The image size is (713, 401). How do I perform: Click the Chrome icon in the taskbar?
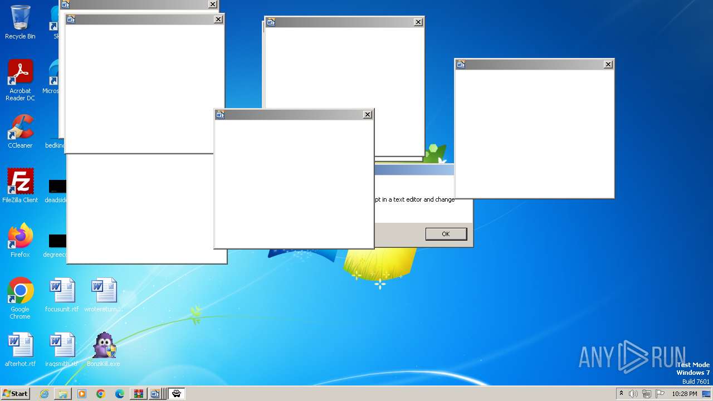[x=101, y=394]
